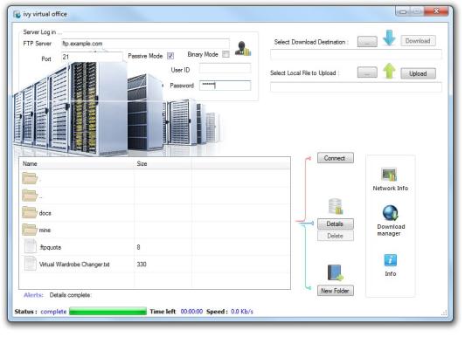The image size is (472, 337).
Task: Click the database icon above Details
Action: pos(336,206)
